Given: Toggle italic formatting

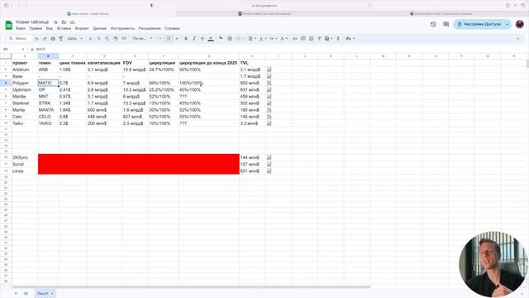Looking at the screenshot, I should coord(194,39).
